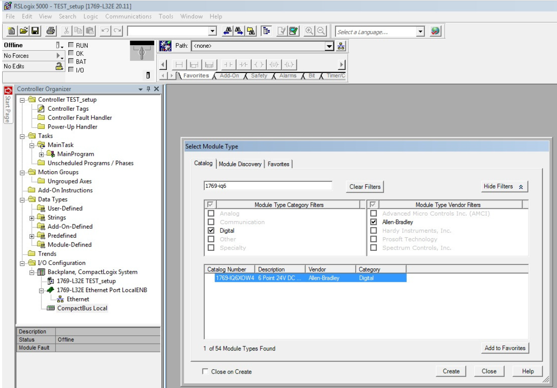This screenshot has width=557, height=388.
Task: Click the globe icon beside the language selector
Action: [x=435, y=32]
